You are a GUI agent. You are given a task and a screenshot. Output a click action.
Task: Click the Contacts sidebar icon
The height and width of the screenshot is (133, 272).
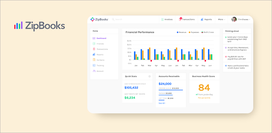[x=94, y=60]
